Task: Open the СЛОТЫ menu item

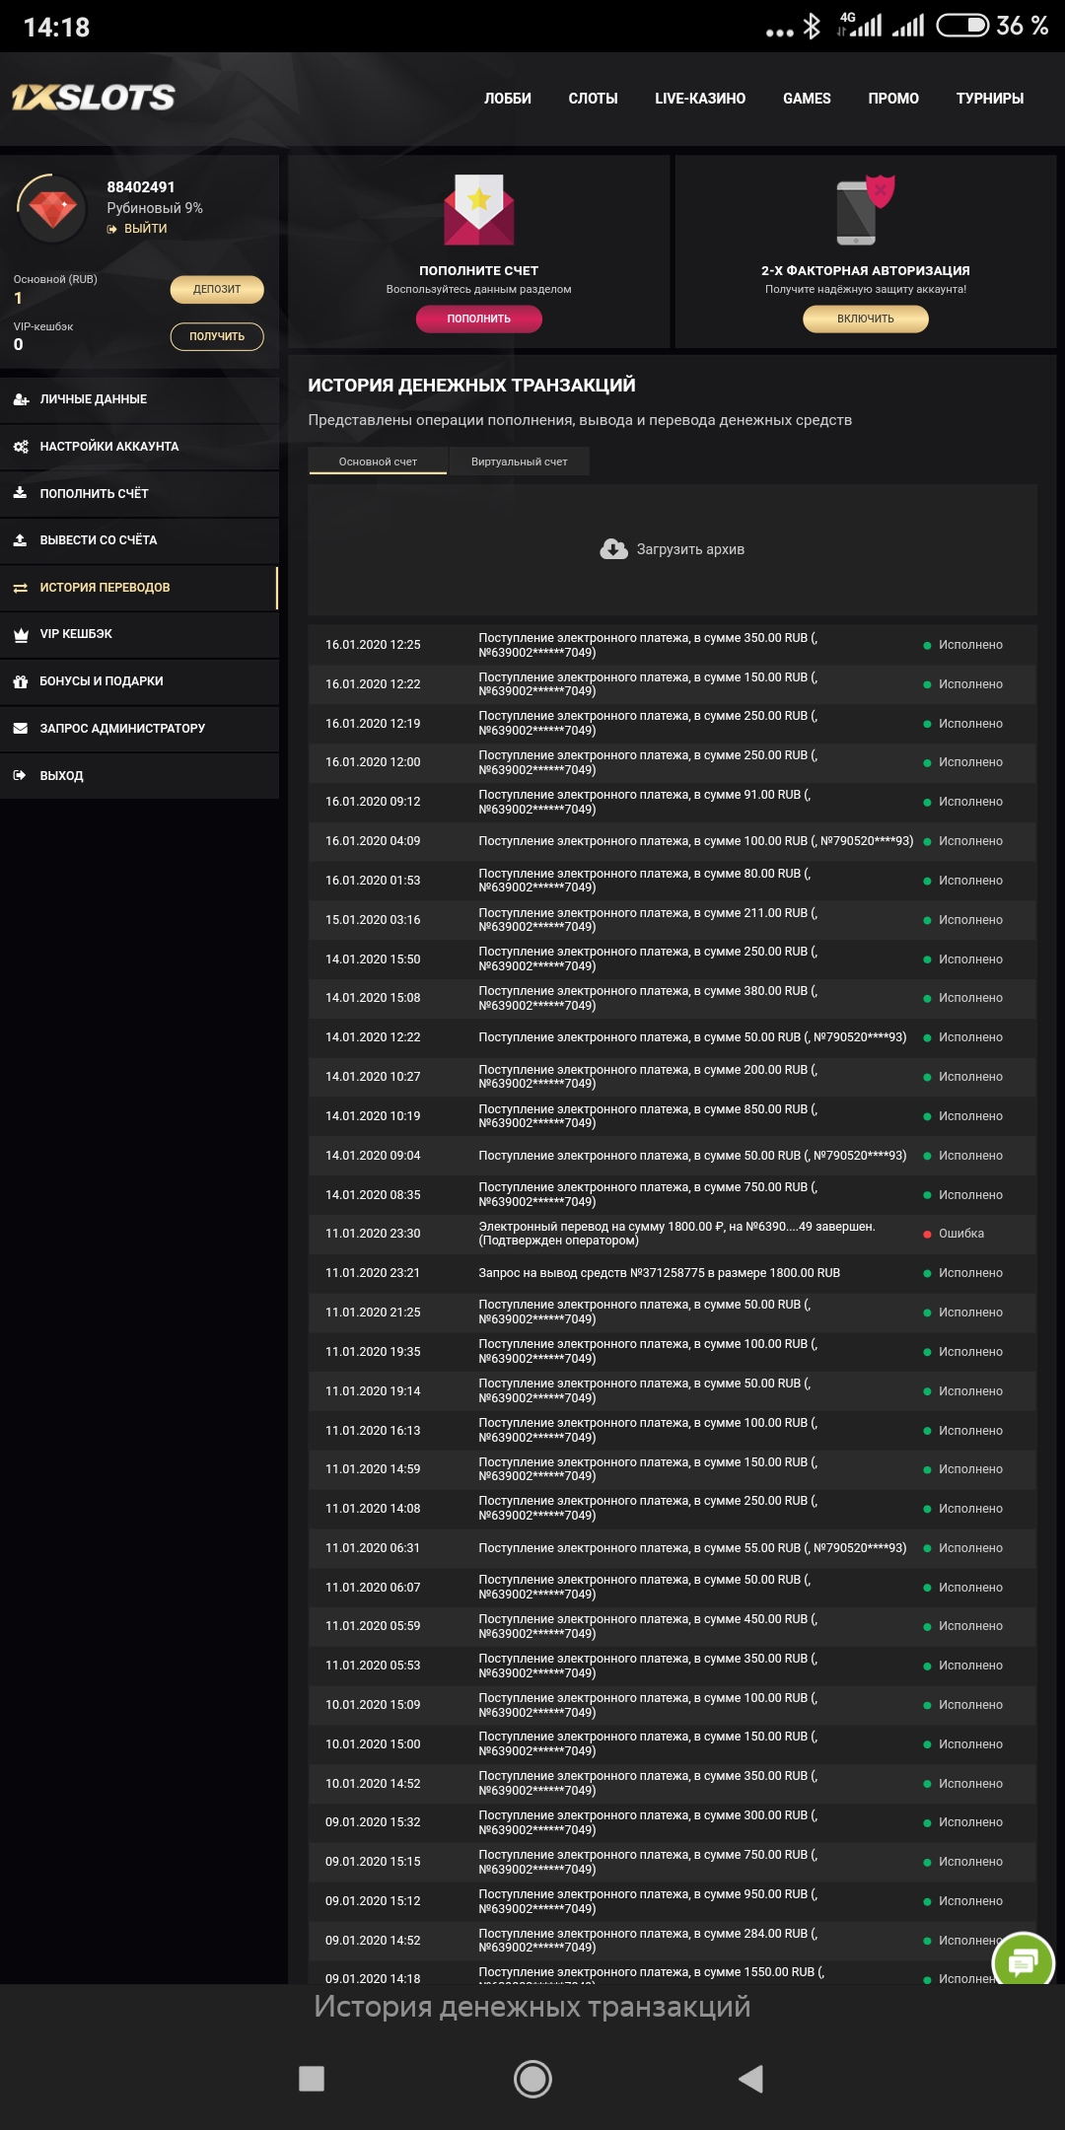Action: [x=593, y=99]
